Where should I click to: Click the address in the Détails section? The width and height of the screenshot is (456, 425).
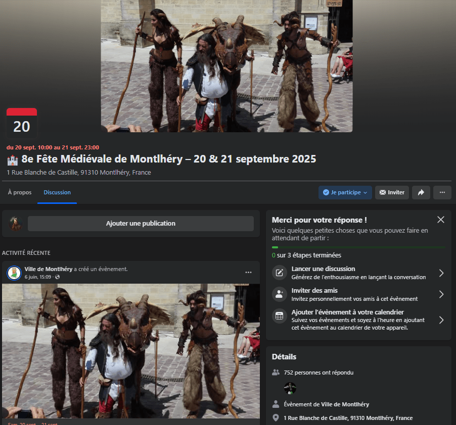pyautogui.click(x=348, y=418)
